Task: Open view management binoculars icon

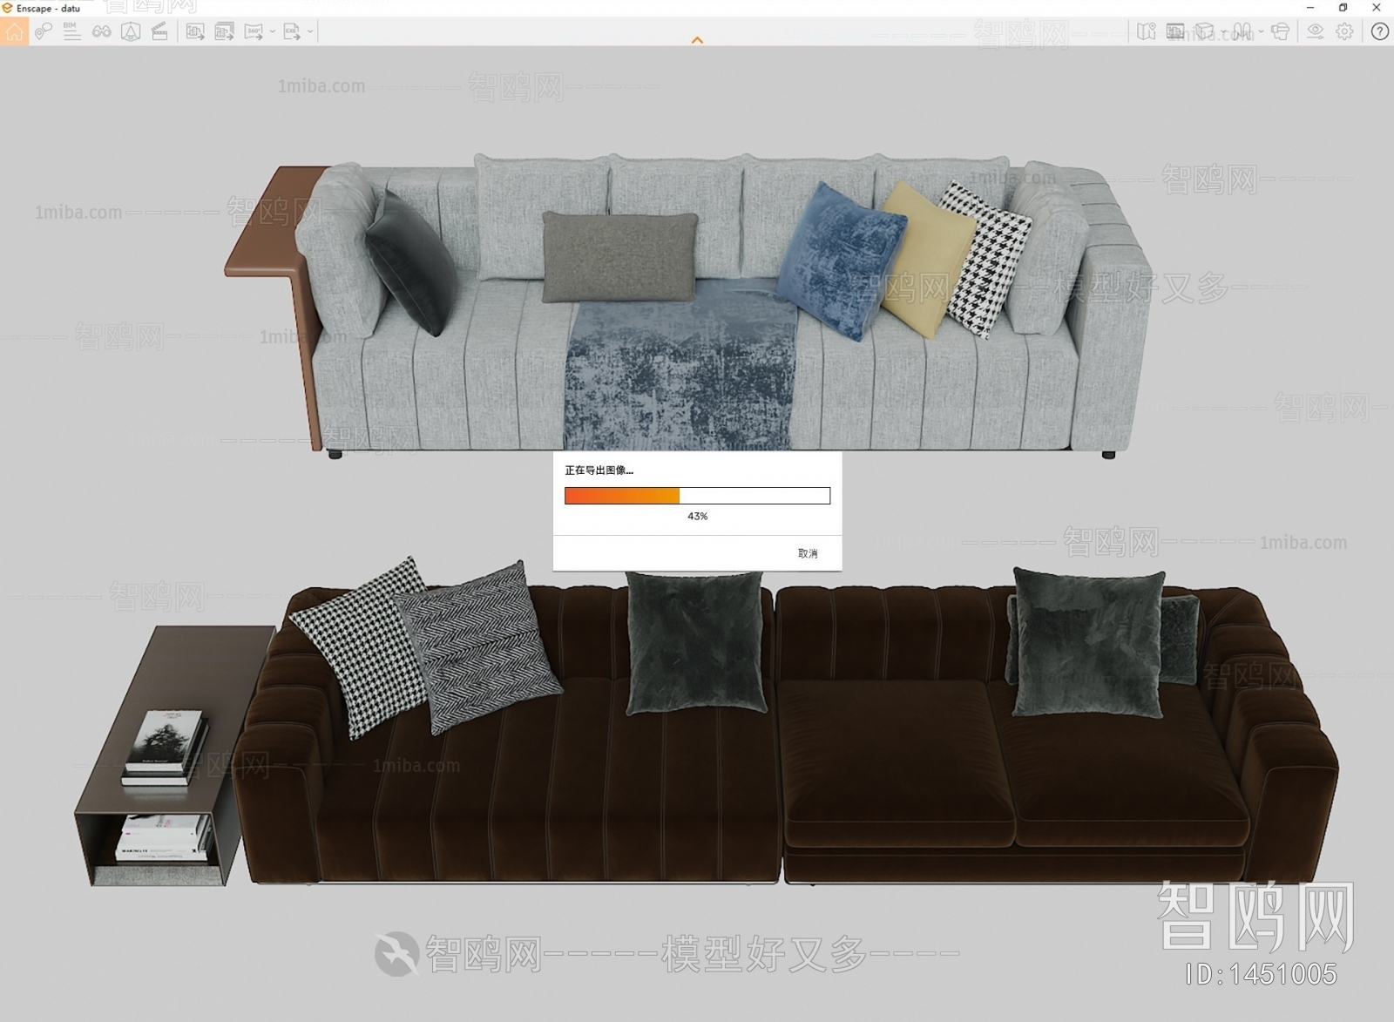Action: (101, 32)
